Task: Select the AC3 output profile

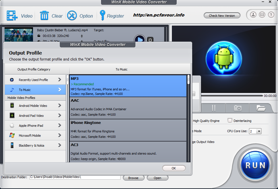Action: point(128,152)
